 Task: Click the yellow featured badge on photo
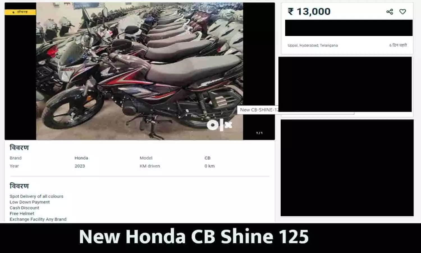pyautogui.click(x=20, y=12)
